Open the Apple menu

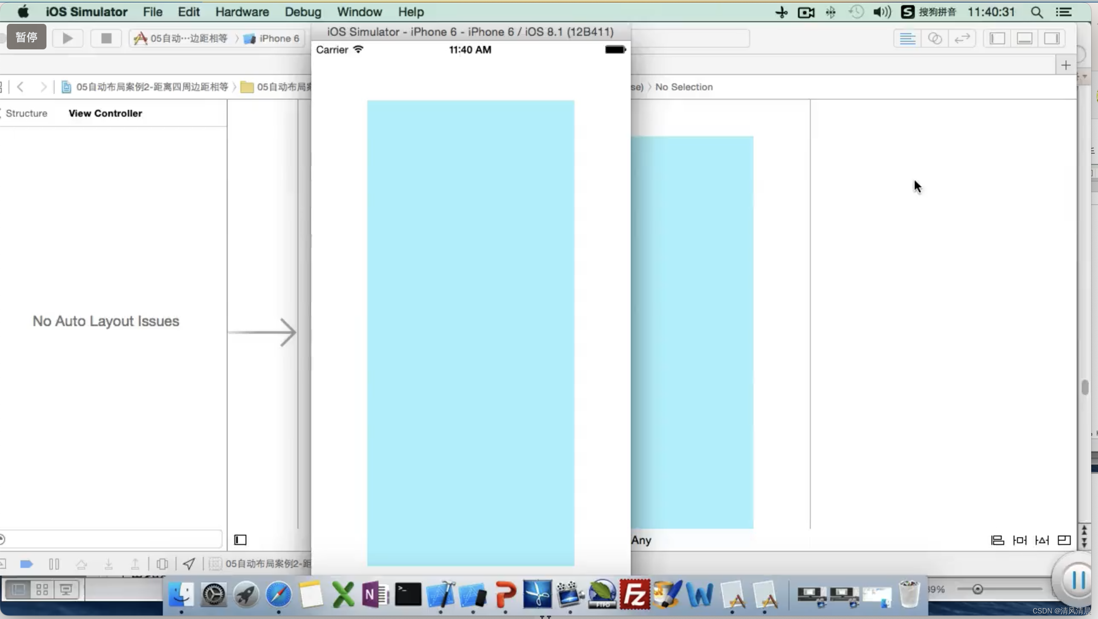point(23,12)
